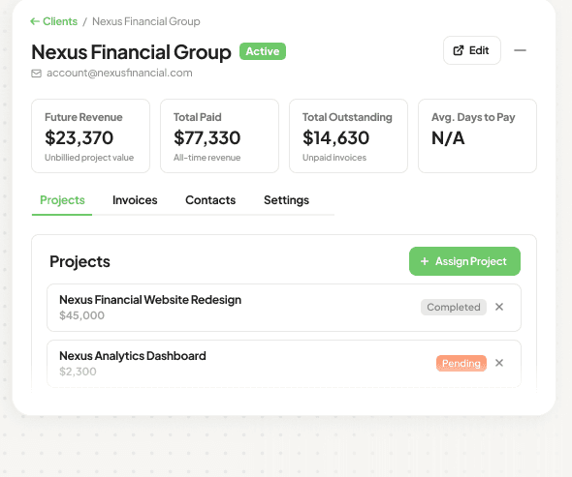Screen dimensions: 572x477
Task: Open the Nexus Analytics Dashboard project
Action: click(x=284, y=364)
